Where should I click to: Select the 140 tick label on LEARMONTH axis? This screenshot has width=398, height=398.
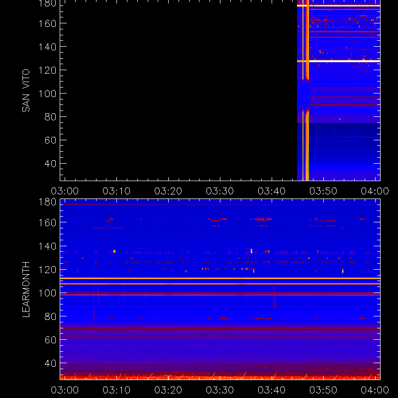coord(47,246)
